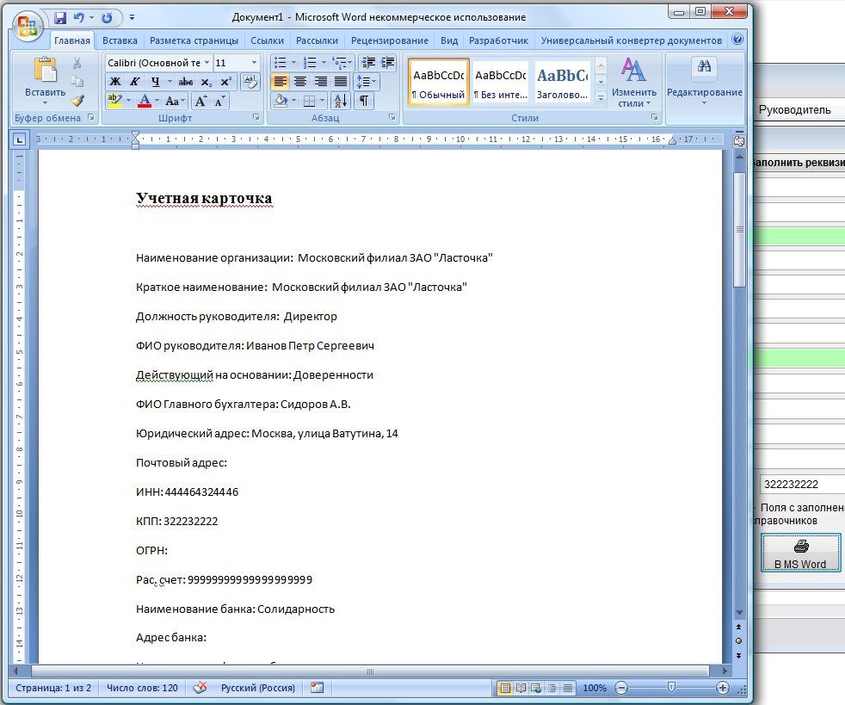Click the Sort A-Я icon
845x705 pixels.
click(x=341, y=100)
